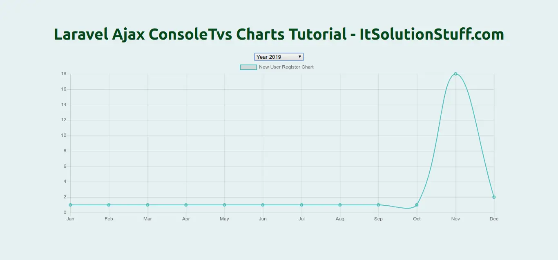Select the Aug data point
Viewport: 558px width, 260px height.
340,205
